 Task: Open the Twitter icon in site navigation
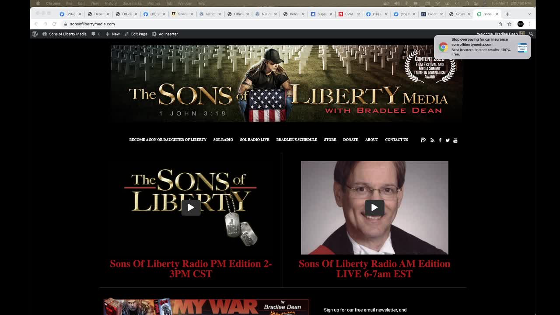(448, 140)
